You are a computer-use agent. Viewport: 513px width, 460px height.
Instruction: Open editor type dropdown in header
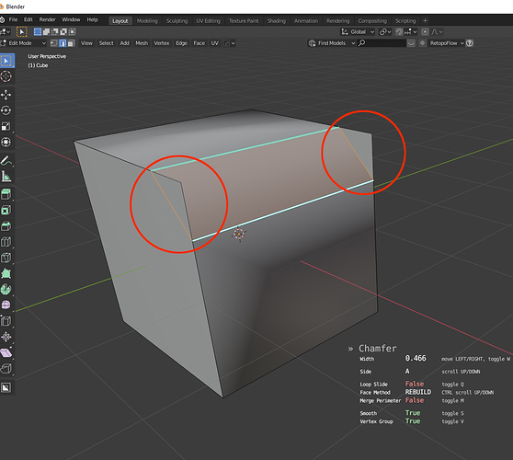point(6,32)
